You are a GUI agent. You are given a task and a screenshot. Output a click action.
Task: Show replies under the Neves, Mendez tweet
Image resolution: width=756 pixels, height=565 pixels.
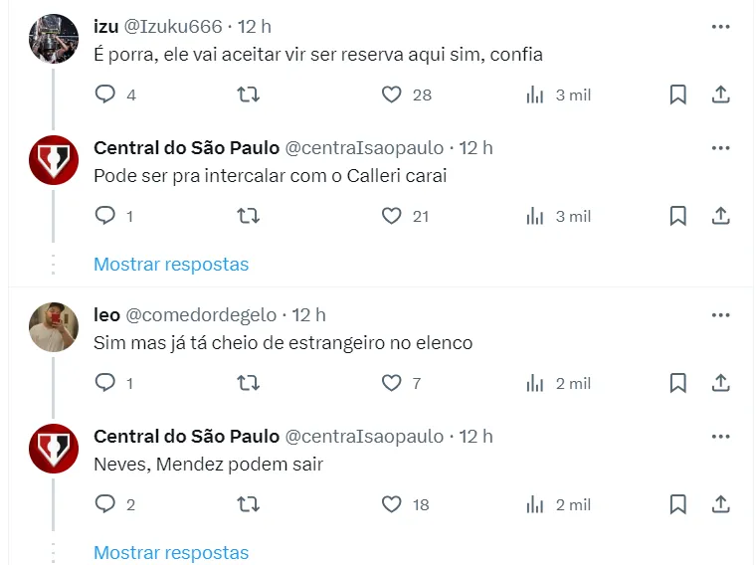[170, 552]
